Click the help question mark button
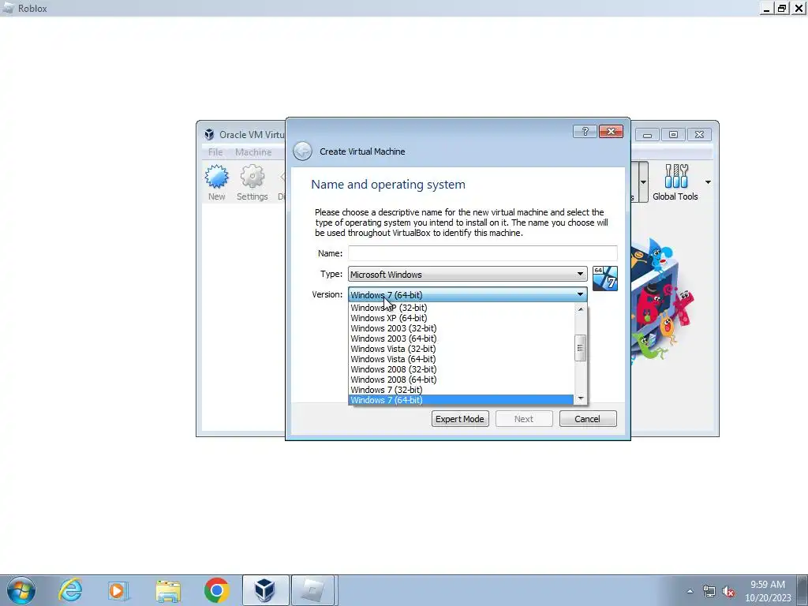The width and height of the screenshot is (808, 606). click(585, 132)
